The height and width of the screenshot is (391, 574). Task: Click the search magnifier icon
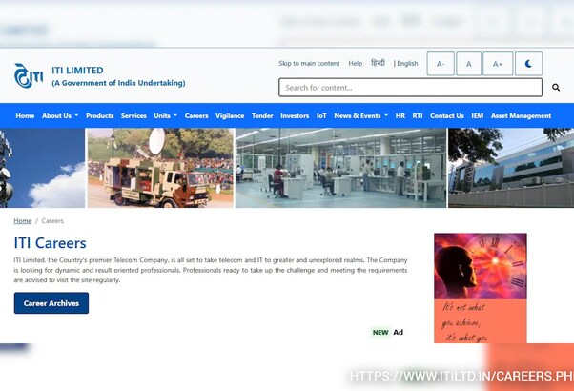pyautogui.click(x=556, y=88)
